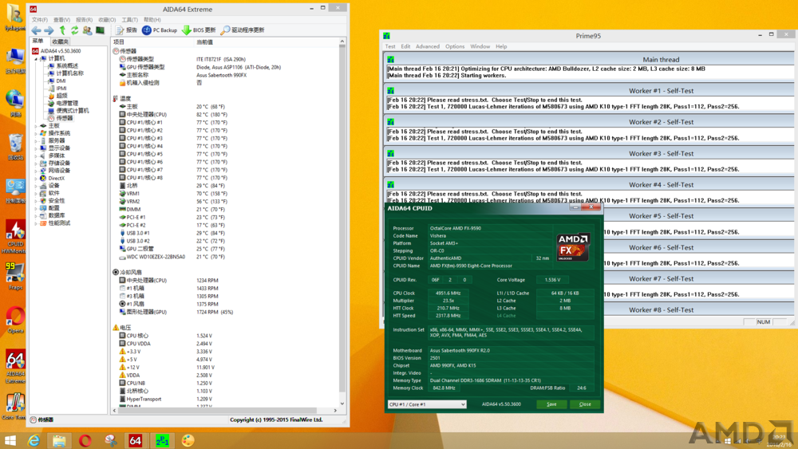Image resolution: width=798 pixels, height=449 pixels.
Task: Expand the 主板 tree node
Action: pyautogui.click(x=36, y=125)
